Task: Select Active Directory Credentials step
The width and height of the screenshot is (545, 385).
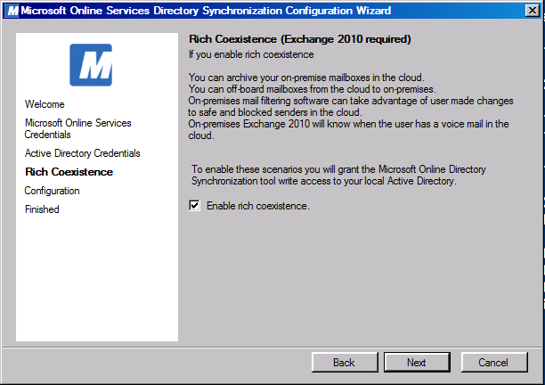Action: point(83,153)
